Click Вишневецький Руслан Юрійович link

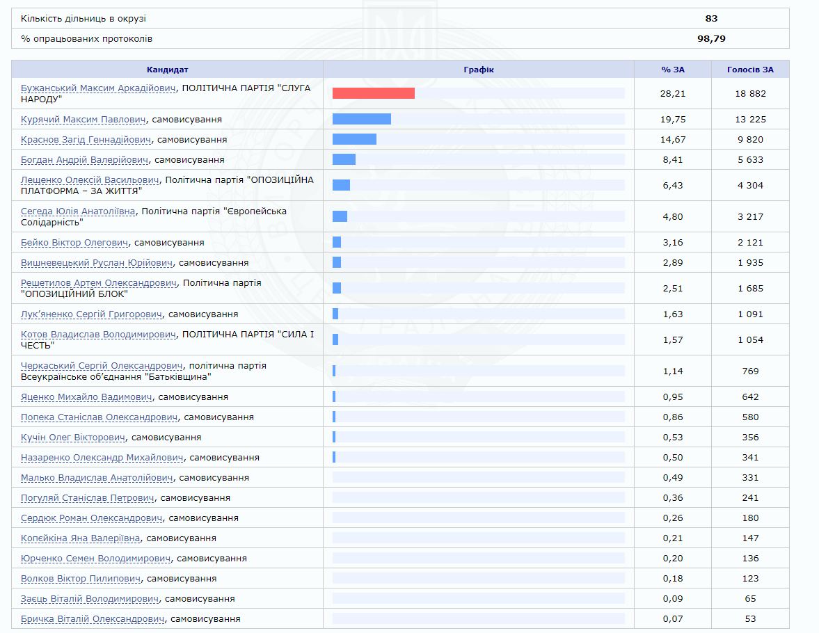(x=97, y=263)
